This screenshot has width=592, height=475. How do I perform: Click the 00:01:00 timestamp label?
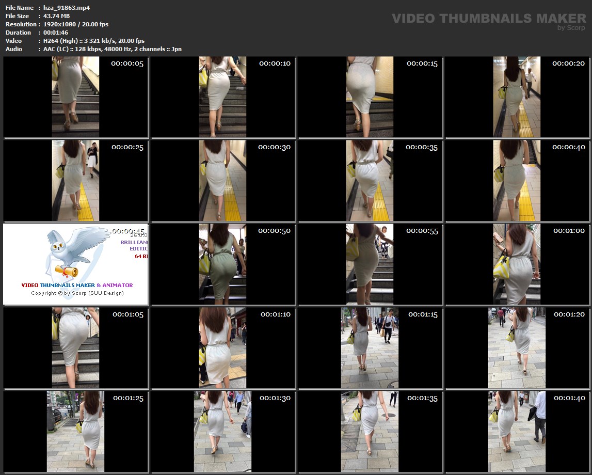pyautogui.click(x=569, y=231)
